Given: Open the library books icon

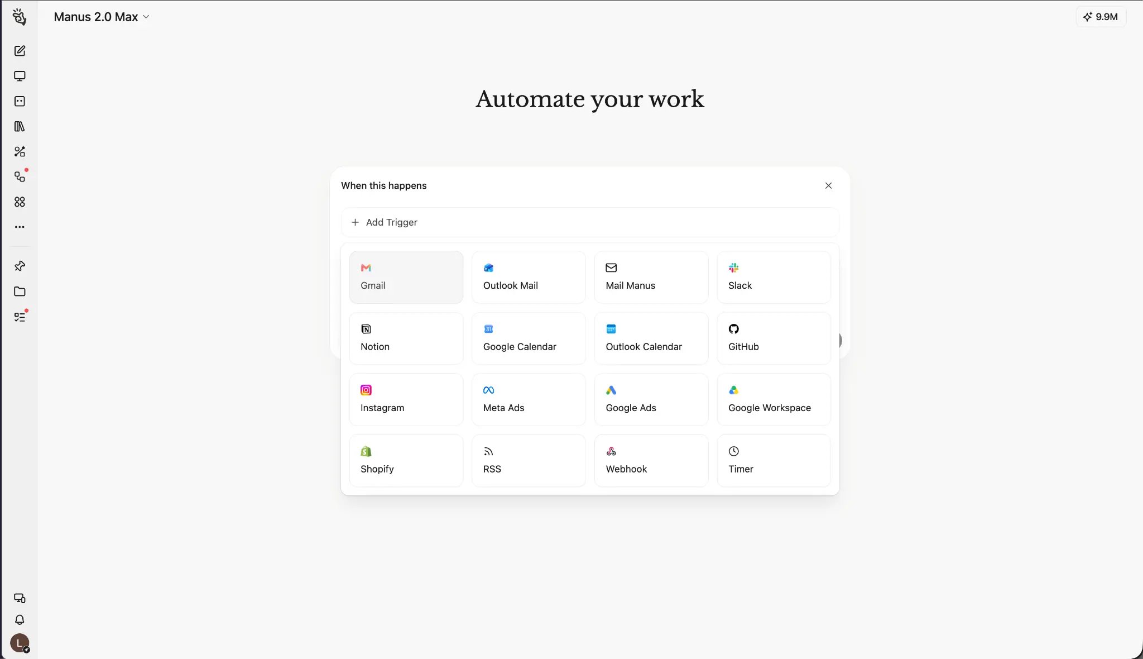Looking at the screenshot, I should pyautogui.click(x=20, y=126).
